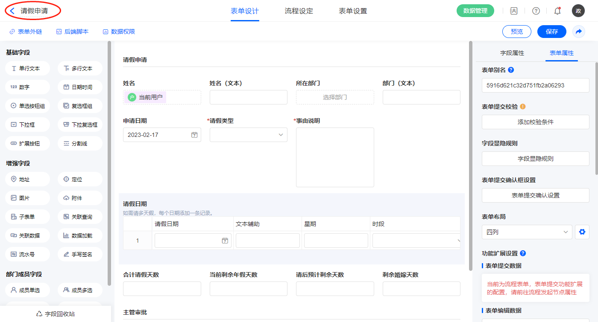Open the 表单布局 四列 dropdown
The image size is (598, 322).
(x=527, y=232)
